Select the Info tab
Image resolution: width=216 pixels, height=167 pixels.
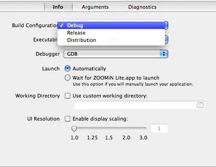(58, 7)
